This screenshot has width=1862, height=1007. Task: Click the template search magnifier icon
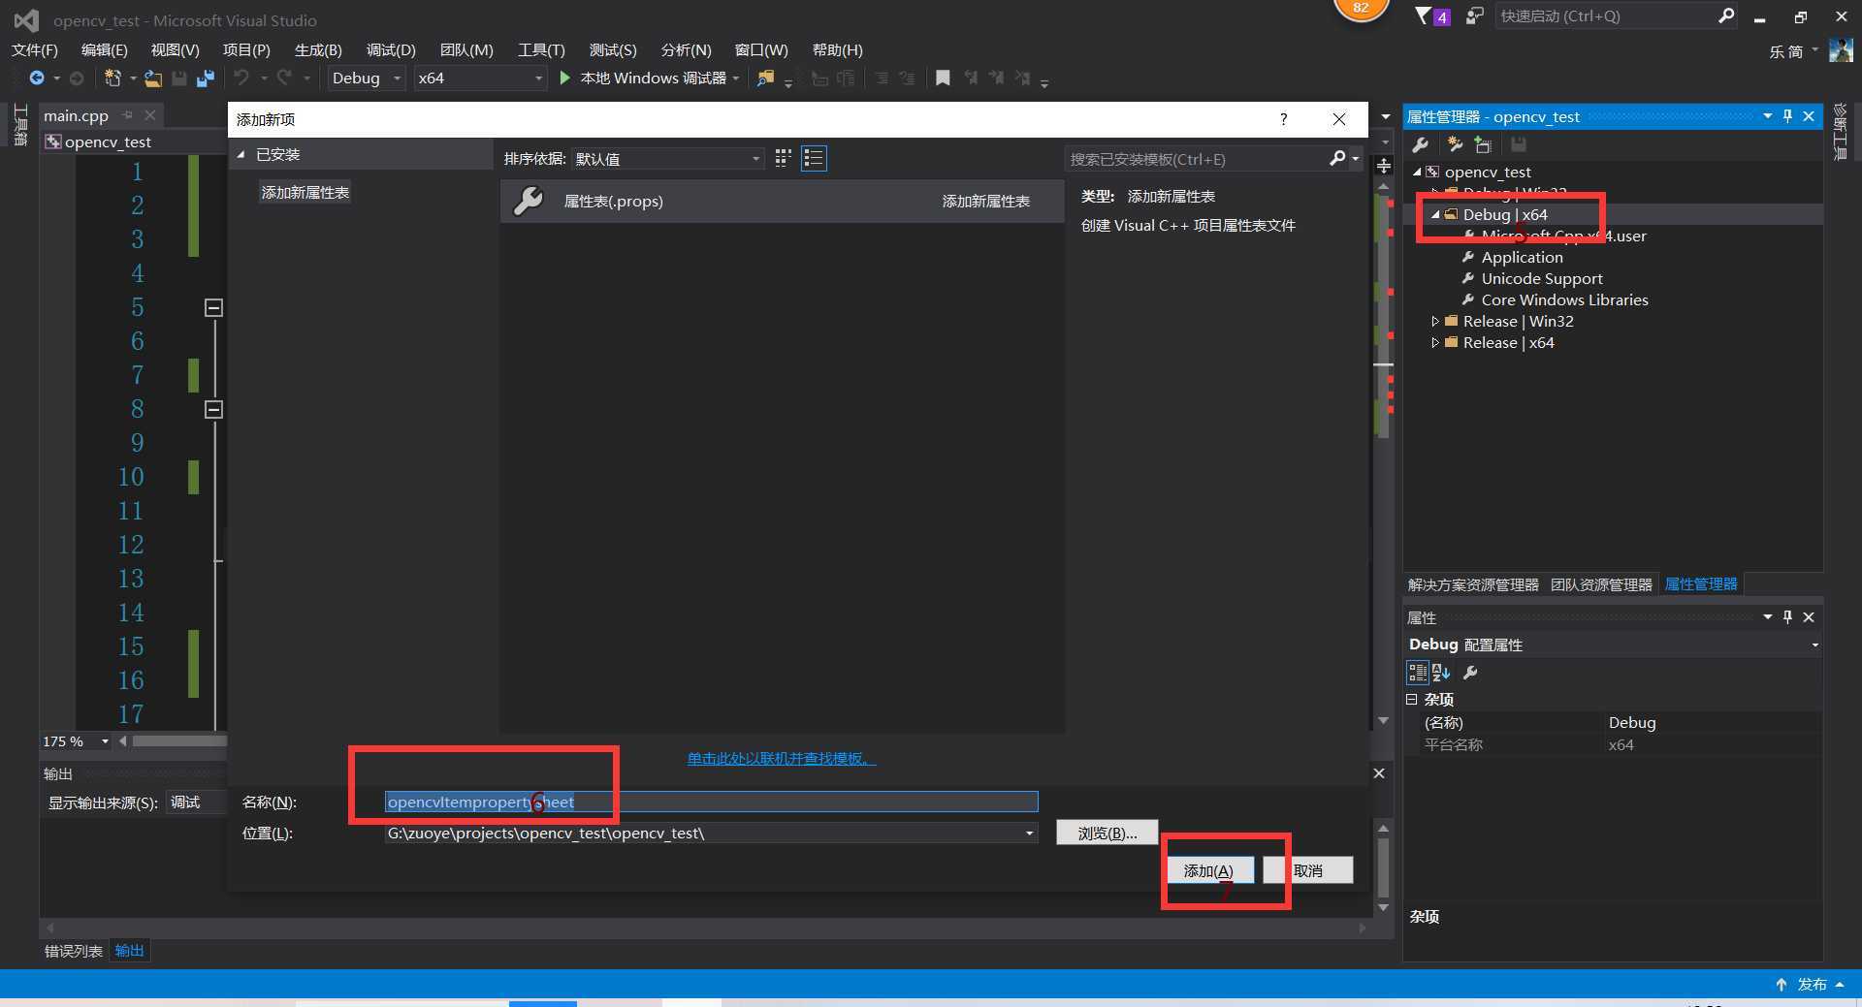coord(1337,158)
